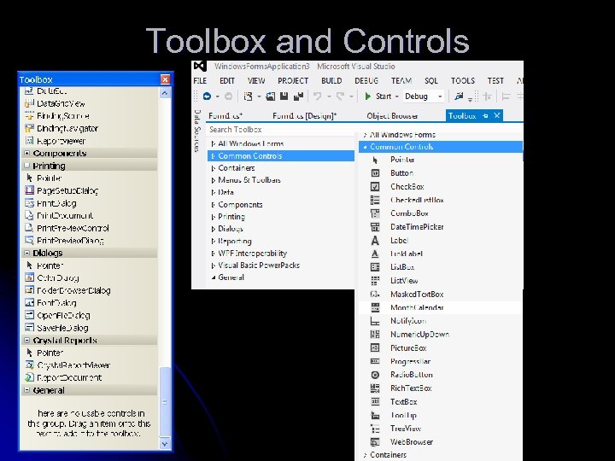The width and height of the screenshot is (615, 461).
Task: Open the SQL menu
Action: [431, 81]
